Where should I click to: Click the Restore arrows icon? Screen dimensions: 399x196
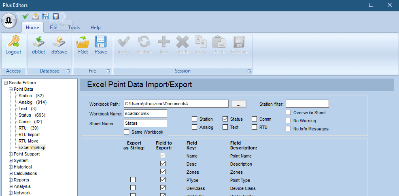(x=144, y=42)
